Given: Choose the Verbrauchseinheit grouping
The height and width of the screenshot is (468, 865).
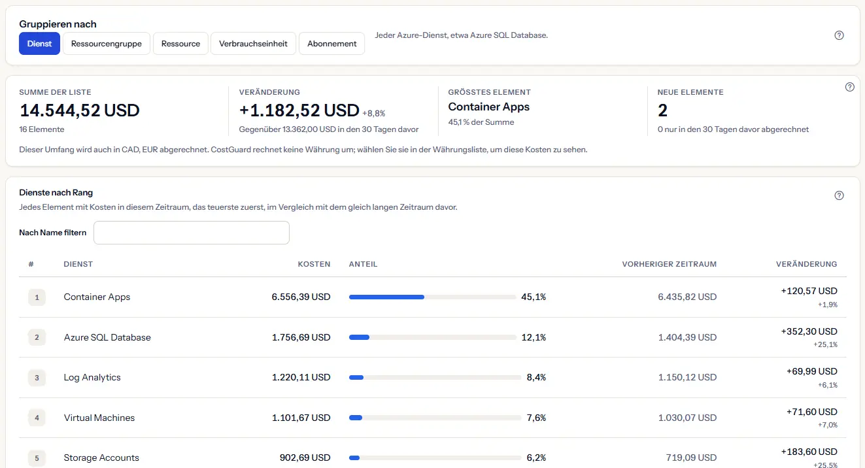Looking at the screenshot, I should pos(254,44).
